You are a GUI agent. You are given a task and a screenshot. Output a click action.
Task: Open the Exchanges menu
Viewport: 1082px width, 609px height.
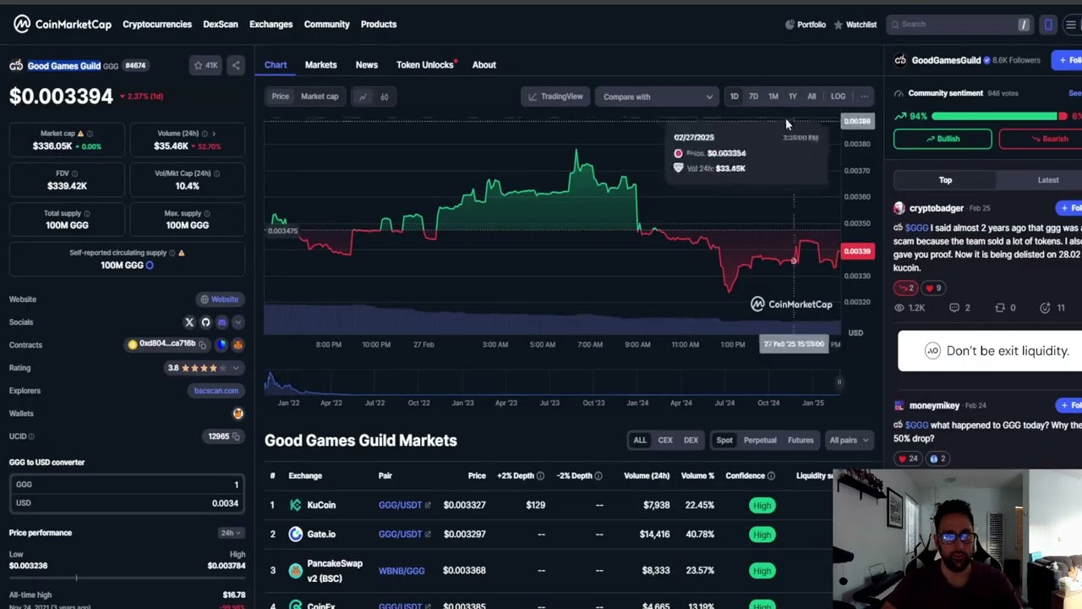[270, 25]
